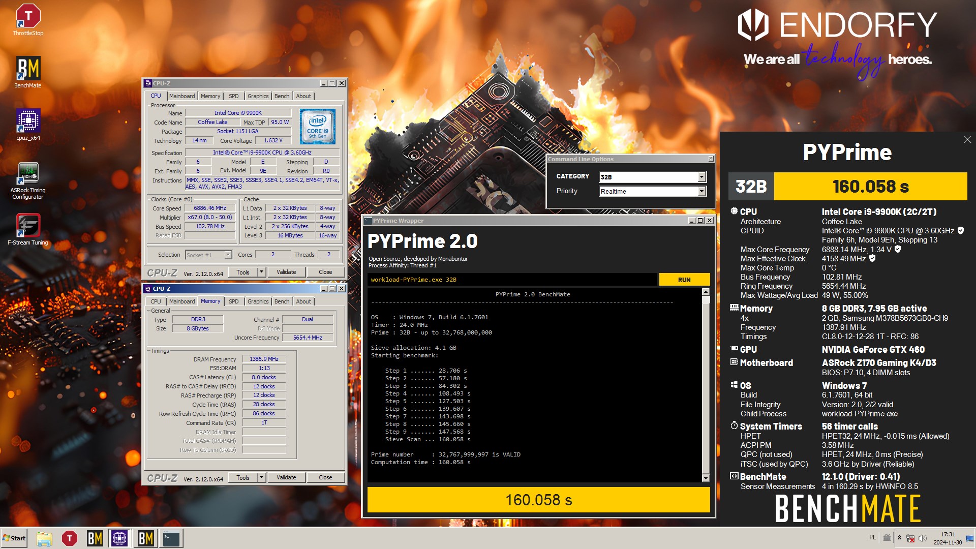Click Close button in lower CPU-Z

[x=325, y=477]
